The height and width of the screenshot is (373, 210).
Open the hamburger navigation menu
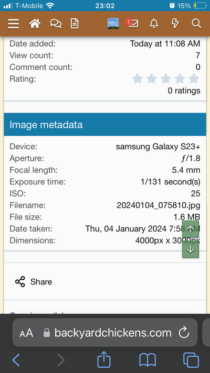click(13, 24)
